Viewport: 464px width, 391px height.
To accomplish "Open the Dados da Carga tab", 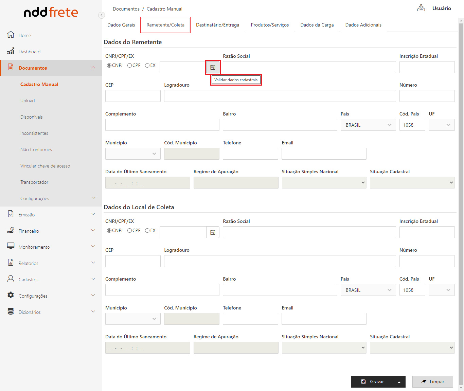I will pyautogui.click(x=317, y=25).
